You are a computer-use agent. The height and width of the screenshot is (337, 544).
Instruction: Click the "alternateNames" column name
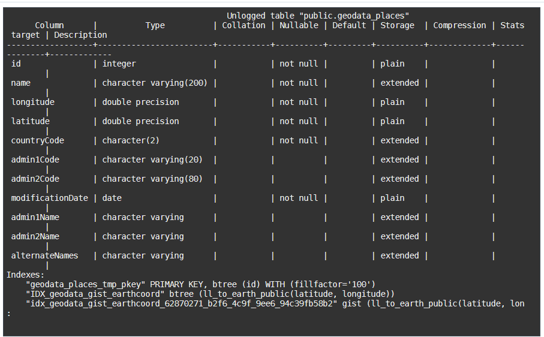tap(44, 255)
